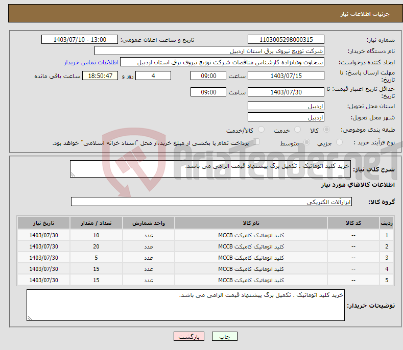The image size is (403, 350).
Task: Click the response deadline date 1403/07/15
Action: click(286, 76)
